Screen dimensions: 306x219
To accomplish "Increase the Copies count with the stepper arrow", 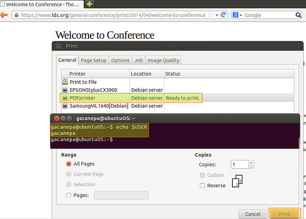I will (251, 162).
